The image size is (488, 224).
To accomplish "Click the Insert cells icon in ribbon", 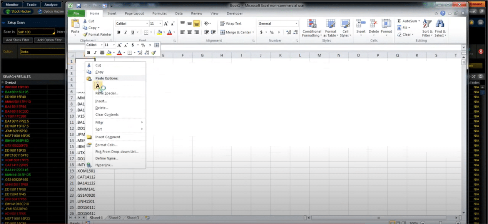I will pos(361,24).
